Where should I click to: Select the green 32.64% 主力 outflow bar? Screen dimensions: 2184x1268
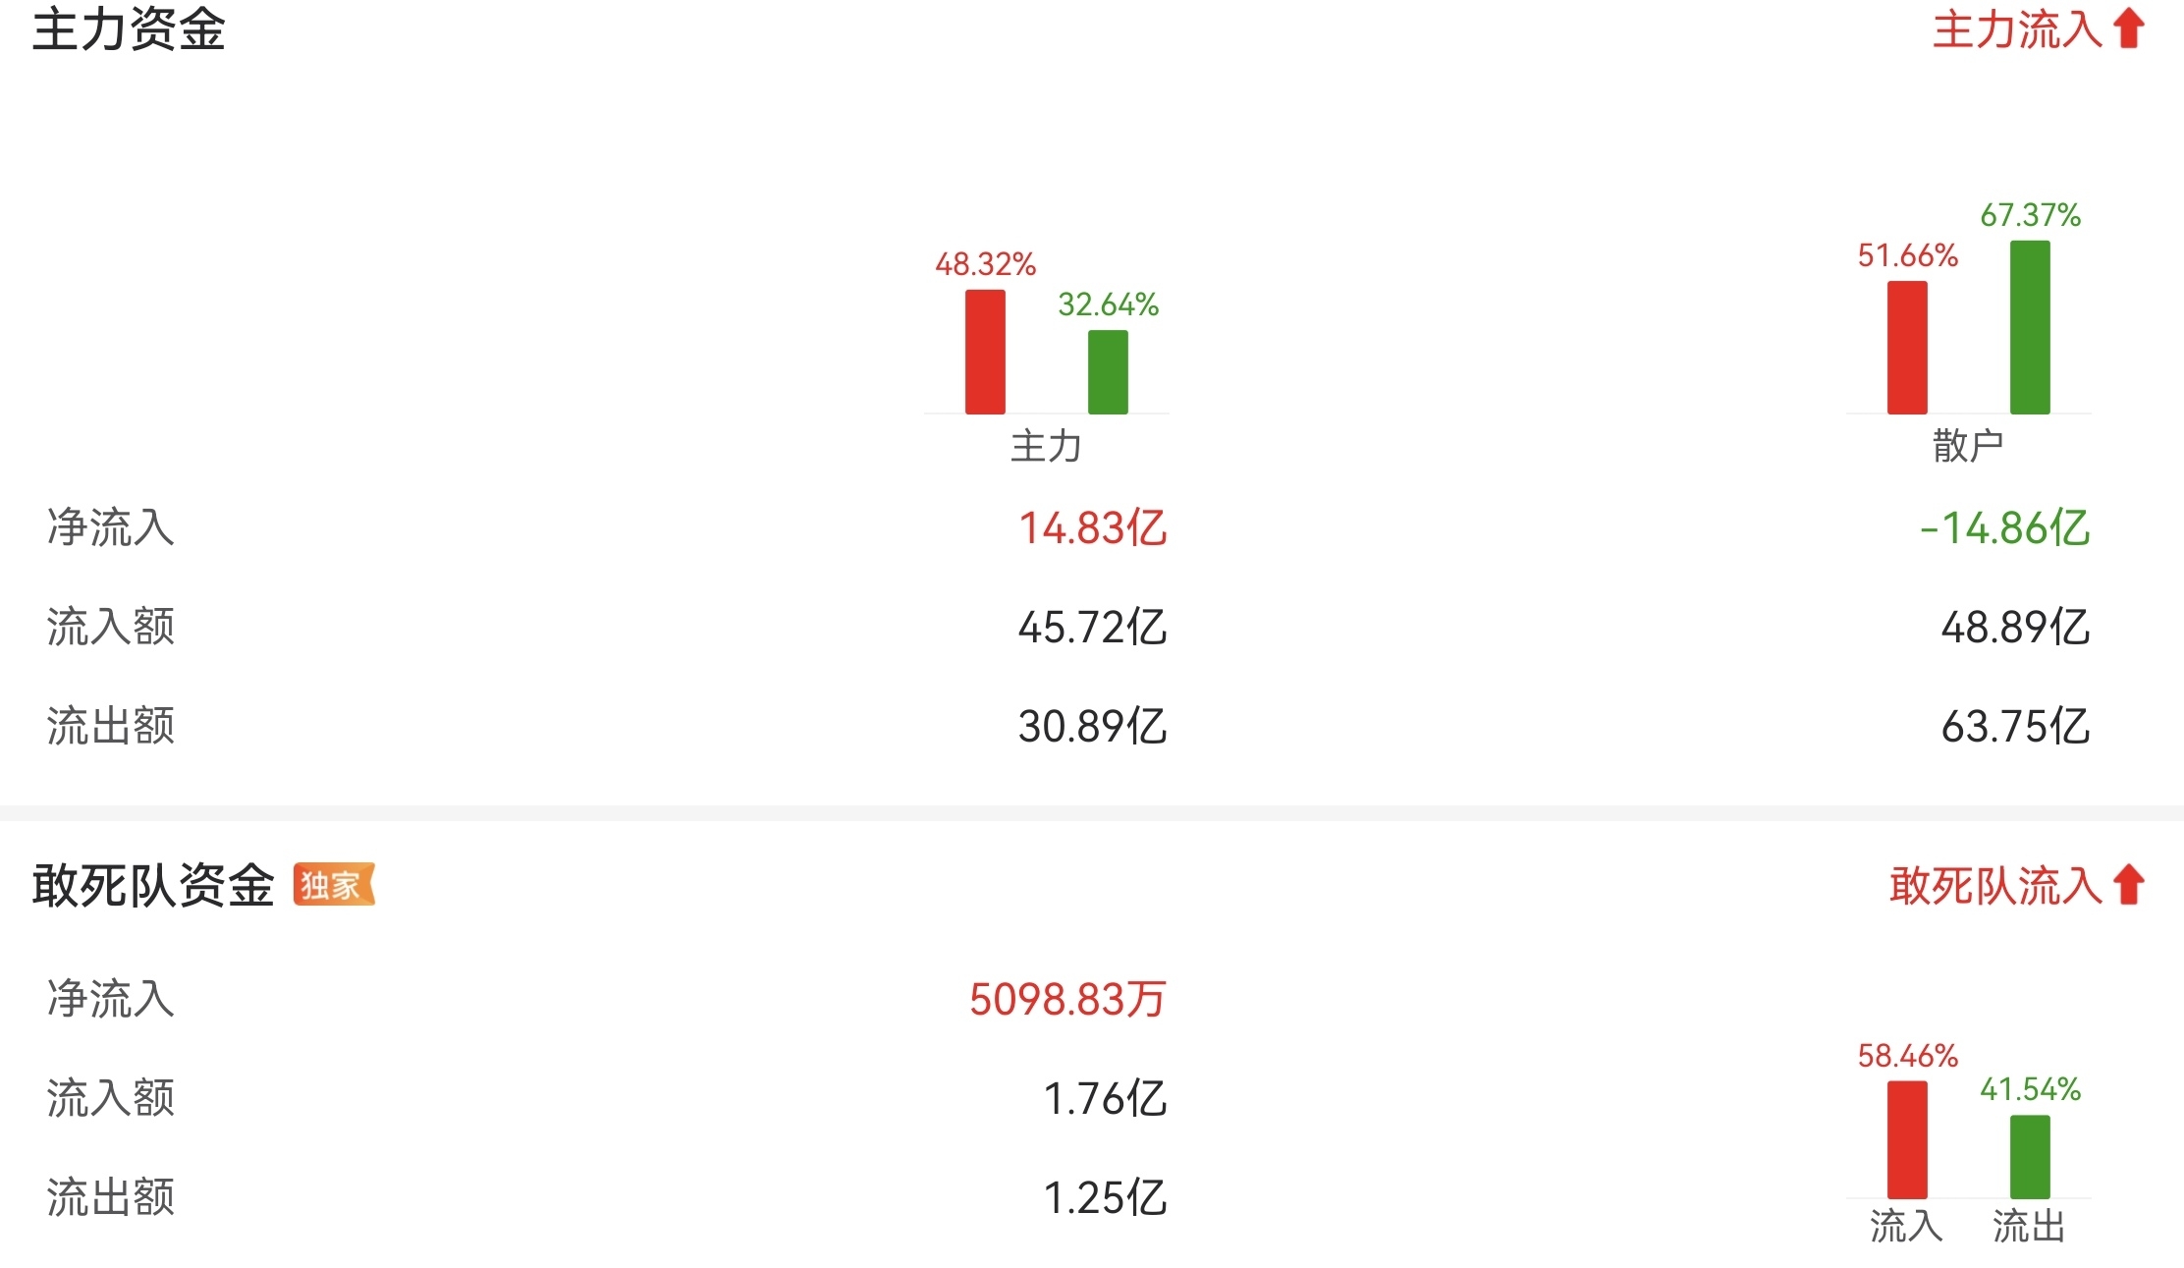pos(1108,372)
